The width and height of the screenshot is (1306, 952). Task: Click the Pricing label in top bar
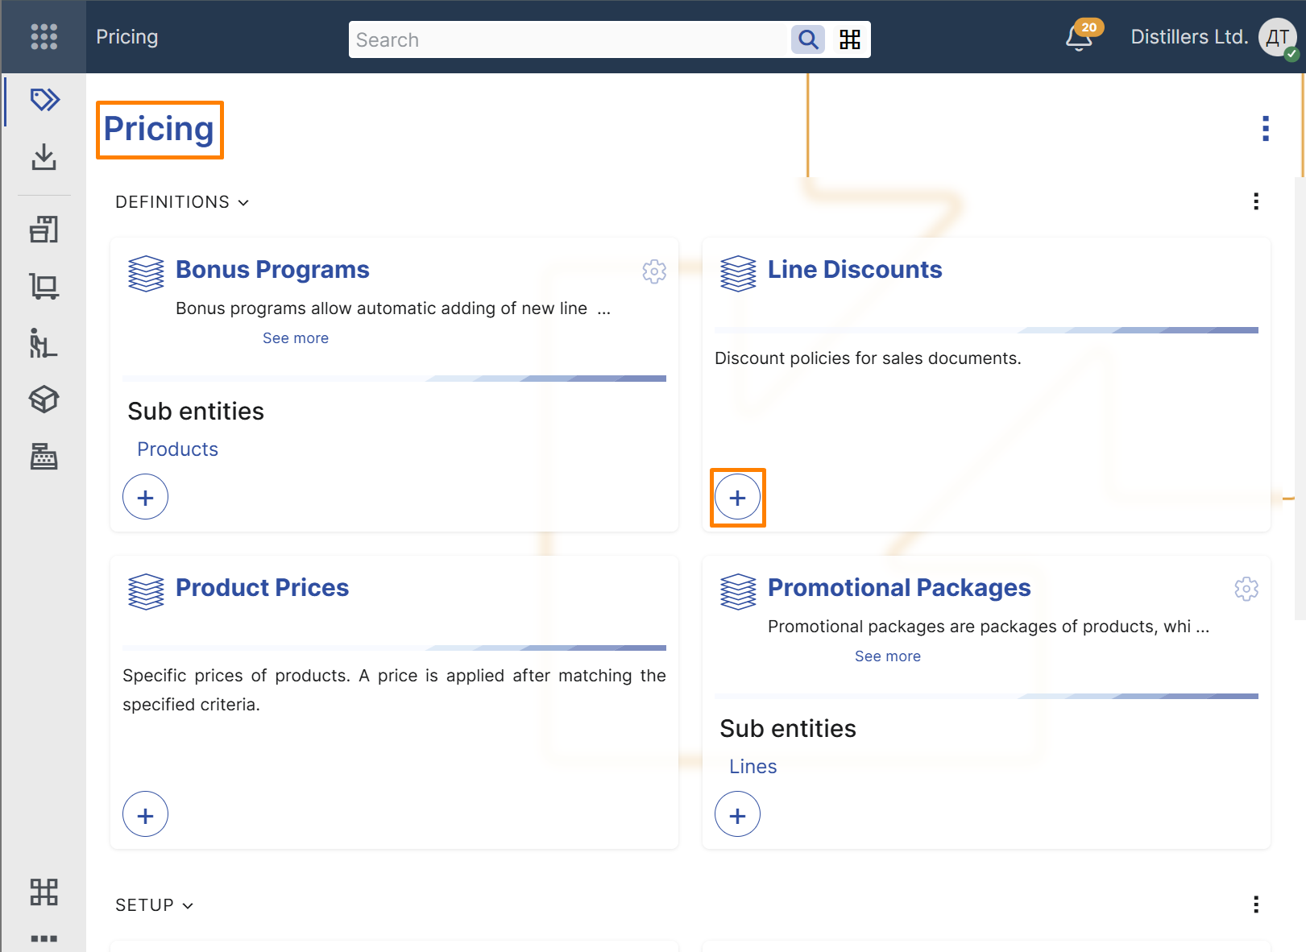127,37
